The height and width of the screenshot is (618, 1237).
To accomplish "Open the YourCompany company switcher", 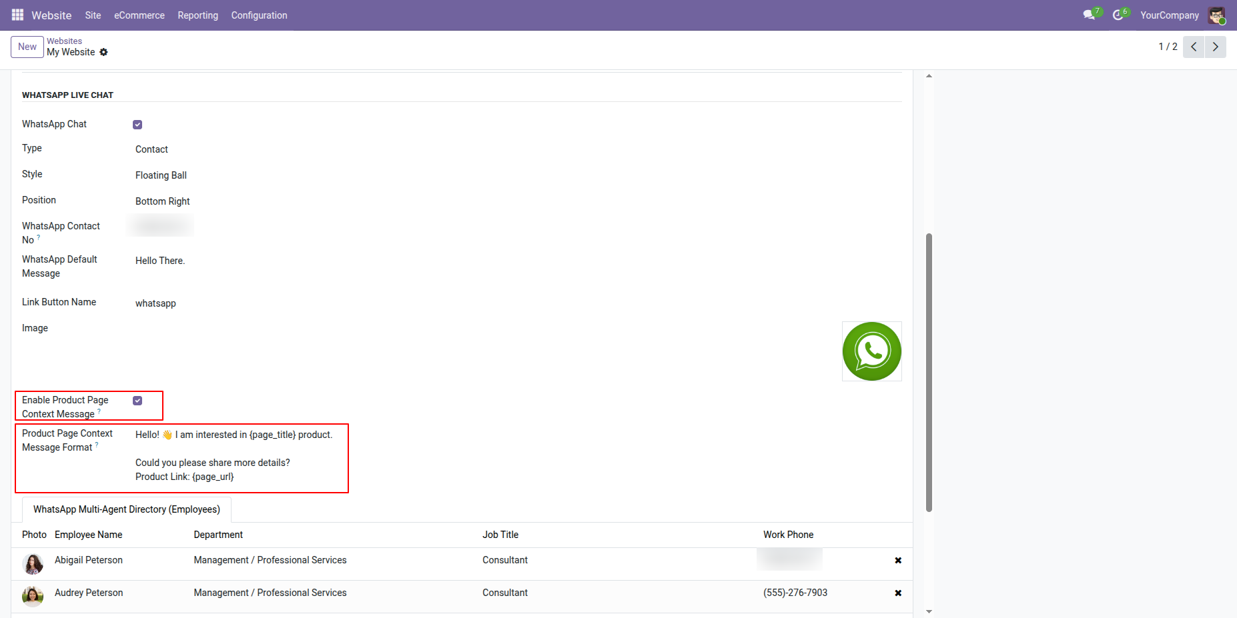I will 1169,15.
